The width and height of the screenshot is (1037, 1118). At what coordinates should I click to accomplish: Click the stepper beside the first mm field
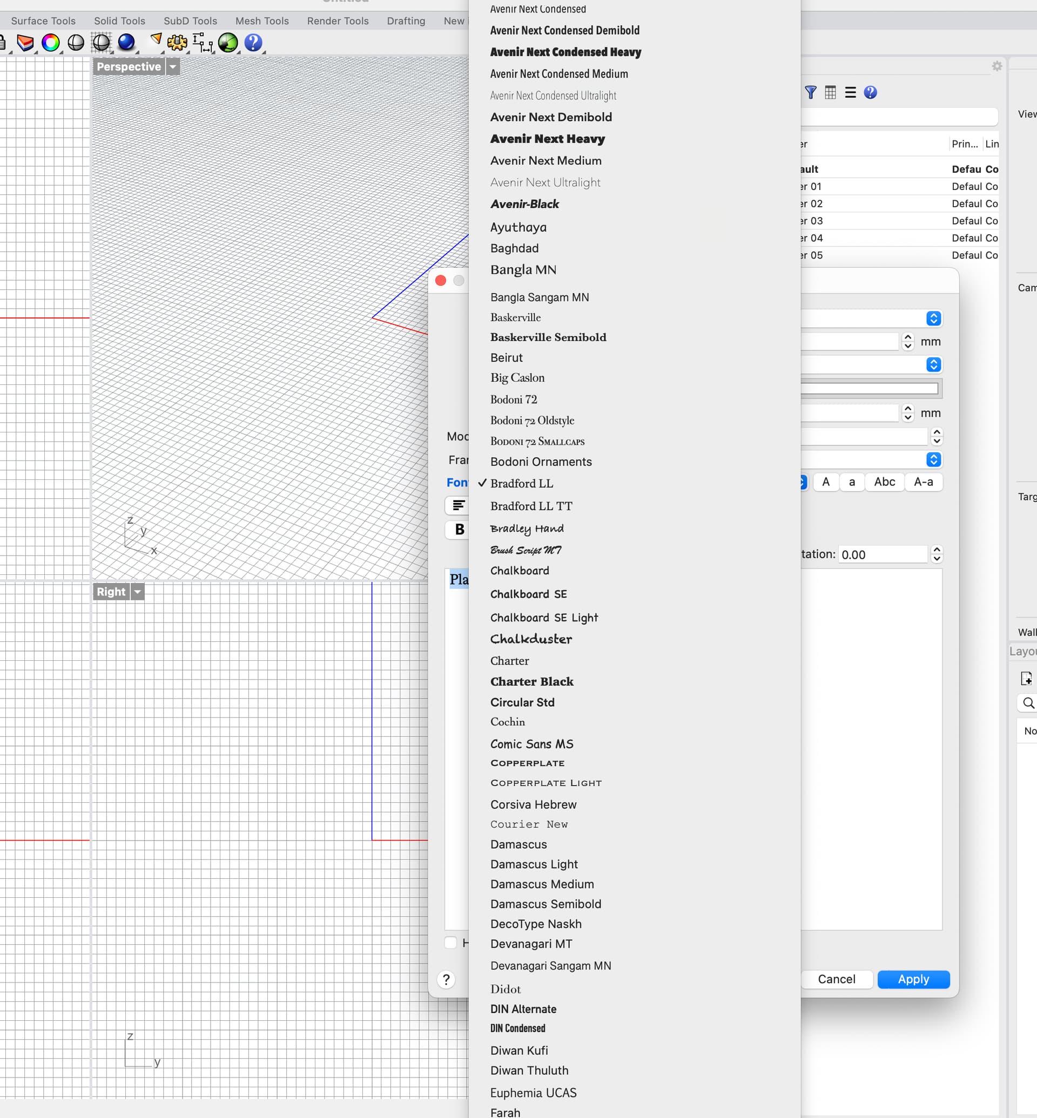coord(908,342)
